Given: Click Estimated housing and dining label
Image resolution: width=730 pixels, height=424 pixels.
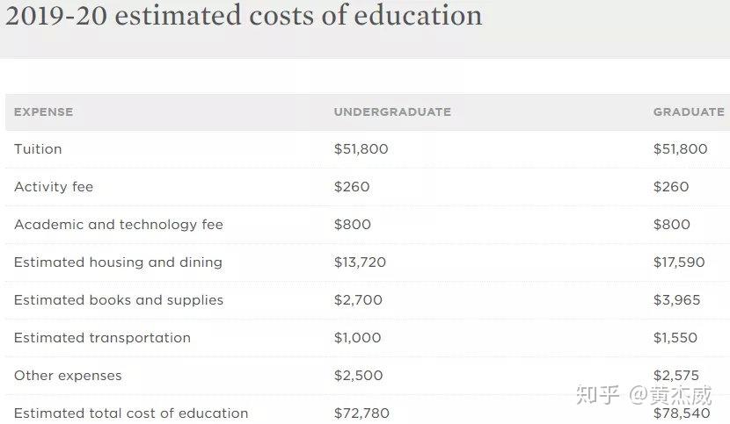Looking at the screenshot, I should 118,262.
